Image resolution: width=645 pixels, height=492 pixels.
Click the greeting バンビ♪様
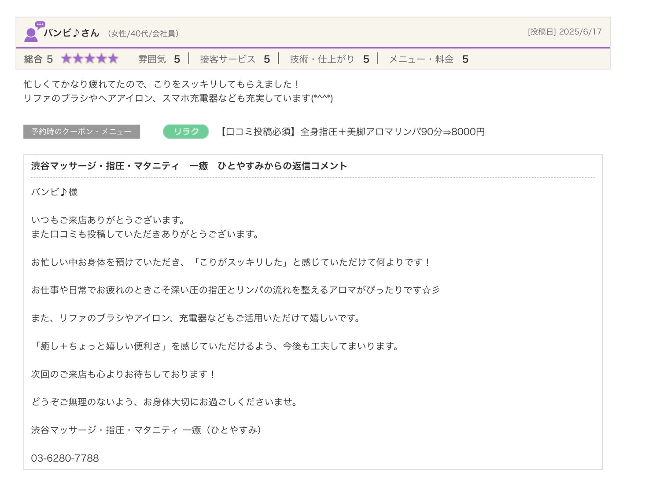pos(54,192)
